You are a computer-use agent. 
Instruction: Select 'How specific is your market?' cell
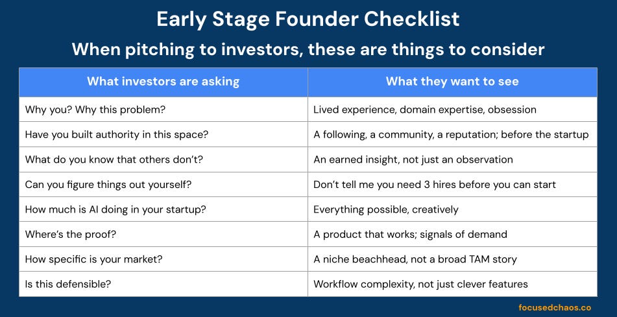(x=163, y=259)
